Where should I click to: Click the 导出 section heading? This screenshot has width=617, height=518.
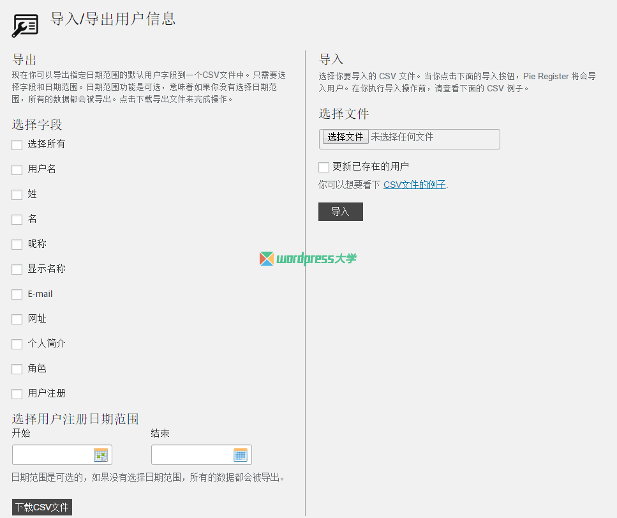click(24, 59)
